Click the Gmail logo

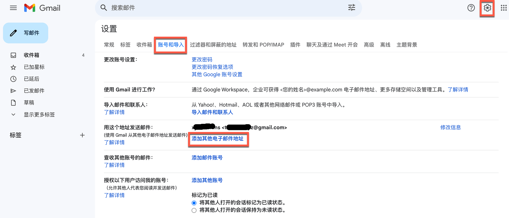pyautogui.click(x=42, y=8)
